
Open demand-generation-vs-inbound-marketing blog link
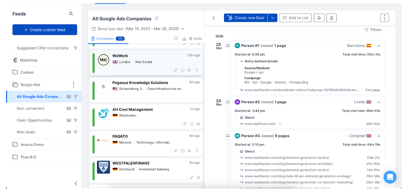pos(299,182)
